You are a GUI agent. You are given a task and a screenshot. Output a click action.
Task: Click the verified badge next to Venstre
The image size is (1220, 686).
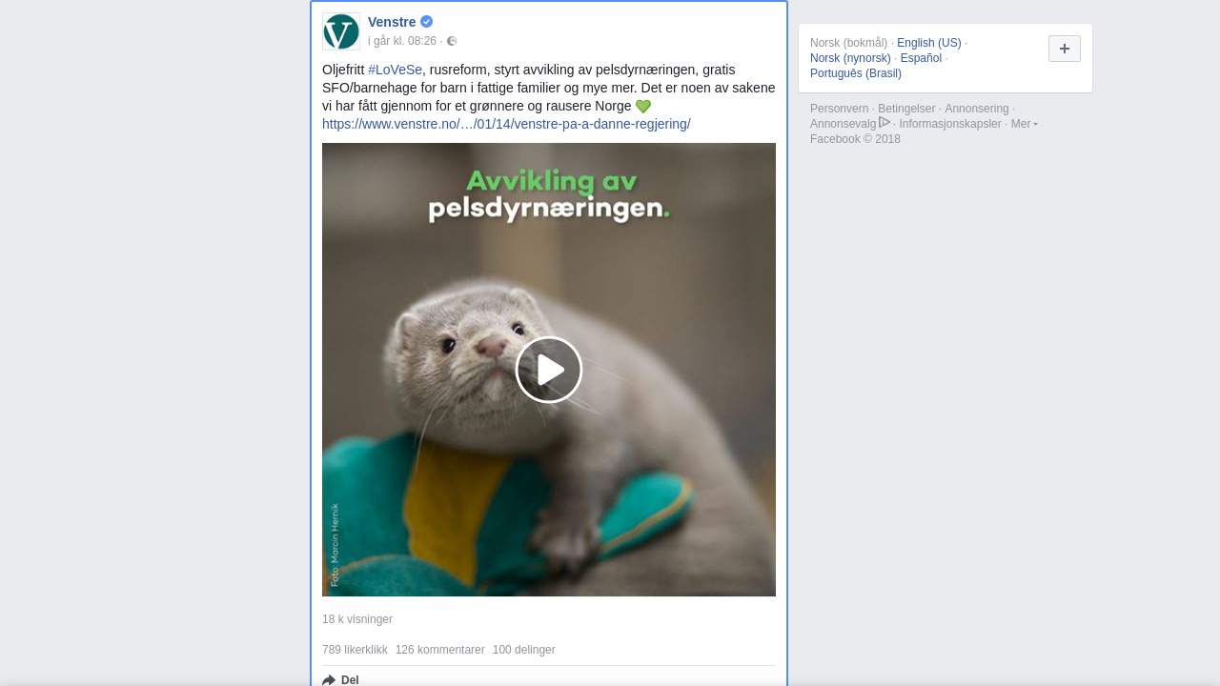(x=427, y=22)
